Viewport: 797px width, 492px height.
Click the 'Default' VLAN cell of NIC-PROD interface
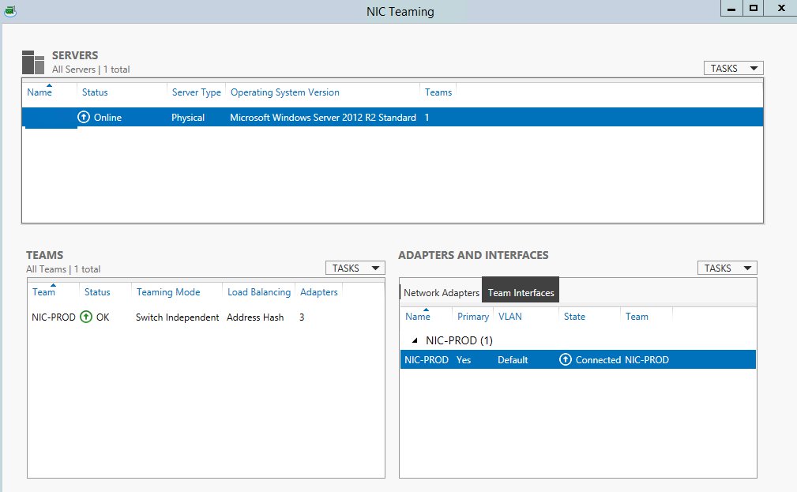(x=513, y=360)
